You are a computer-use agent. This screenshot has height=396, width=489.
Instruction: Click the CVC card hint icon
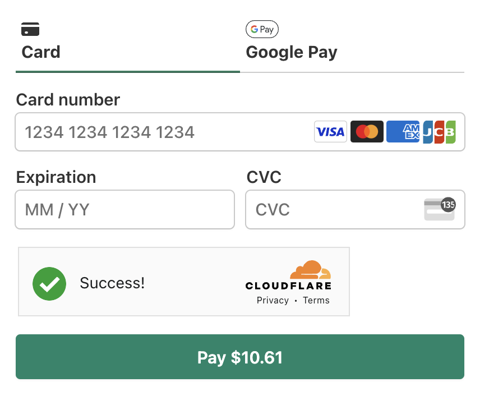440,209
